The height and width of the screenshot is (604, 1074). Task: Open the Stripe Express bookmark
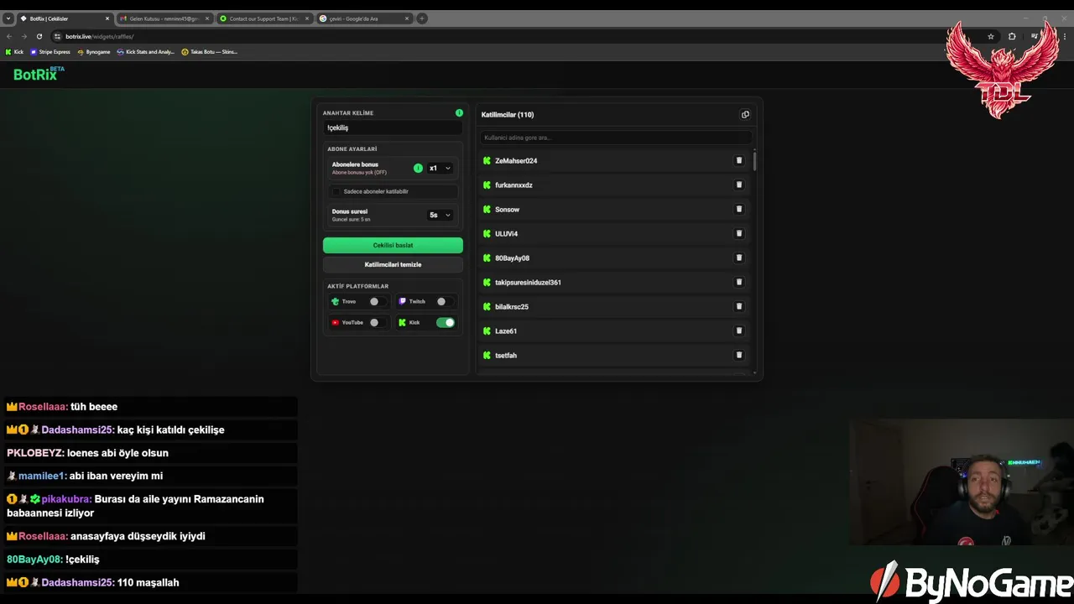pos(50,52)
